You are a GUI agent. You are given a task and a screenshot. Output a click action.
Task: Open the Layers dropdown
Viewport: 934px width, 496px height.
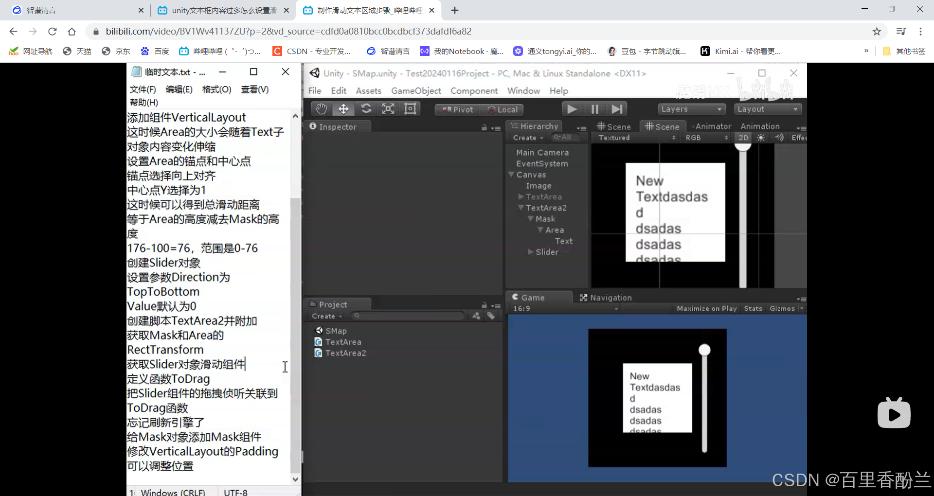pos(691,109)
